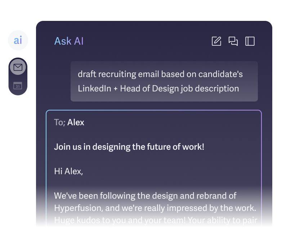Switch to Calendar view on the app switcher

pyautogui.click(x=17, y=86)
